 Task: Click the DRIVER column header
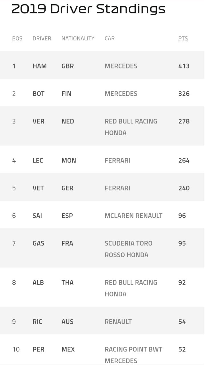[42, 38]
